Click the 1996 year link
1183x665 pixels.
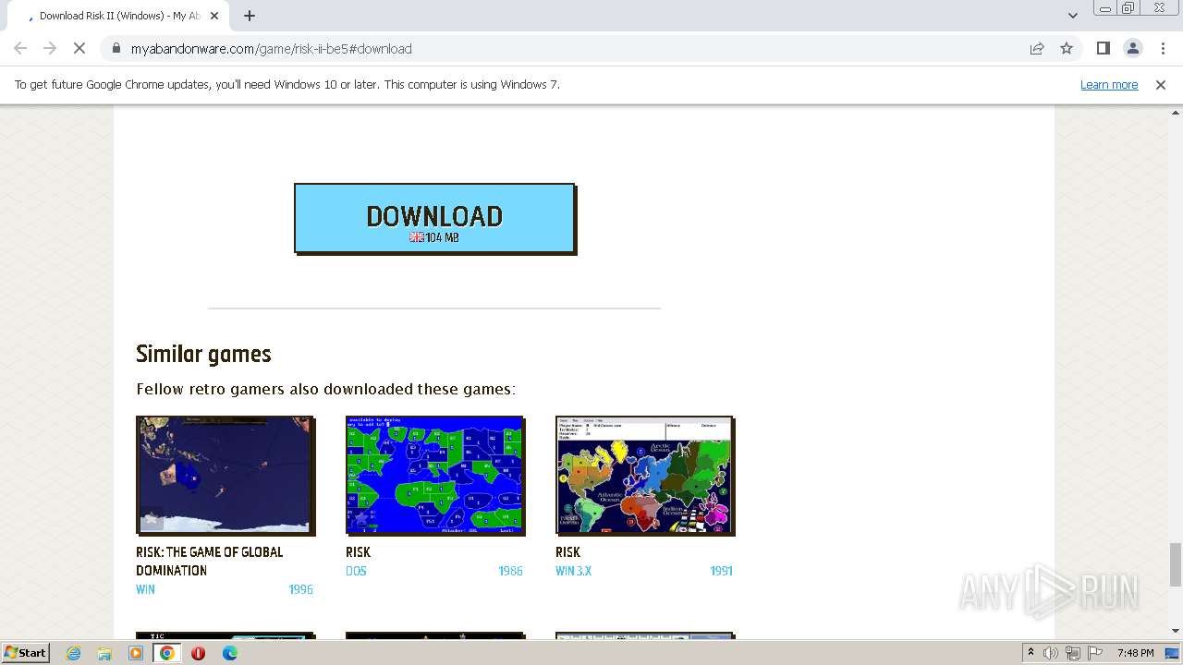pyautogui.click(x=300, y=589)
